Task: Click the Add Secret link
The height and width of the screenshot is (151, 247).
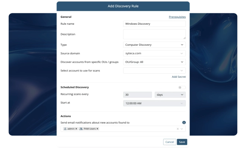Action: pos(179,77)
